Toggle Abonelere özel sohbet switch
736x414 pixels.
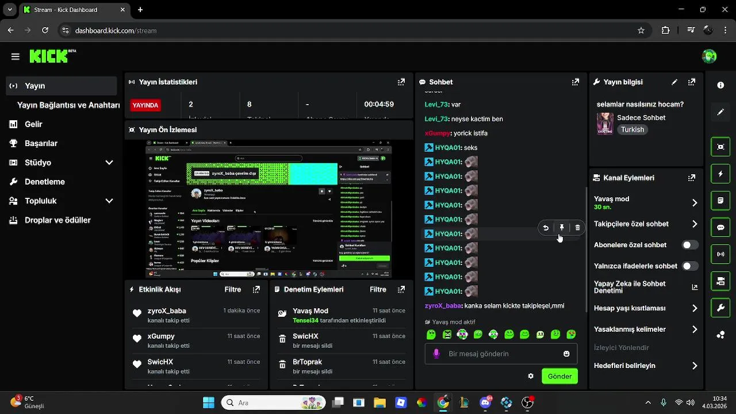(x=690, y=245)
